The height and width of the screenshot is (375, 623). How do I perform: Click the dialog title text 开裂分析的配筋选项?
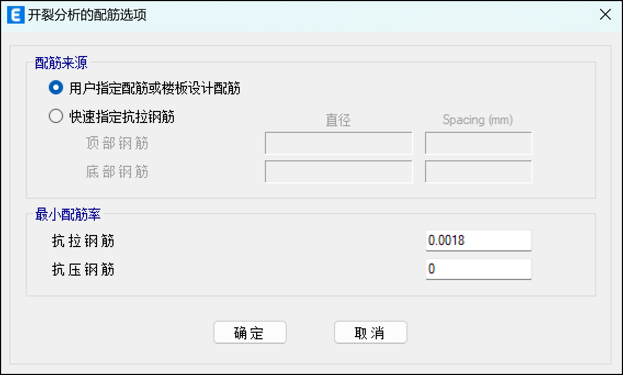click(87, 15)
